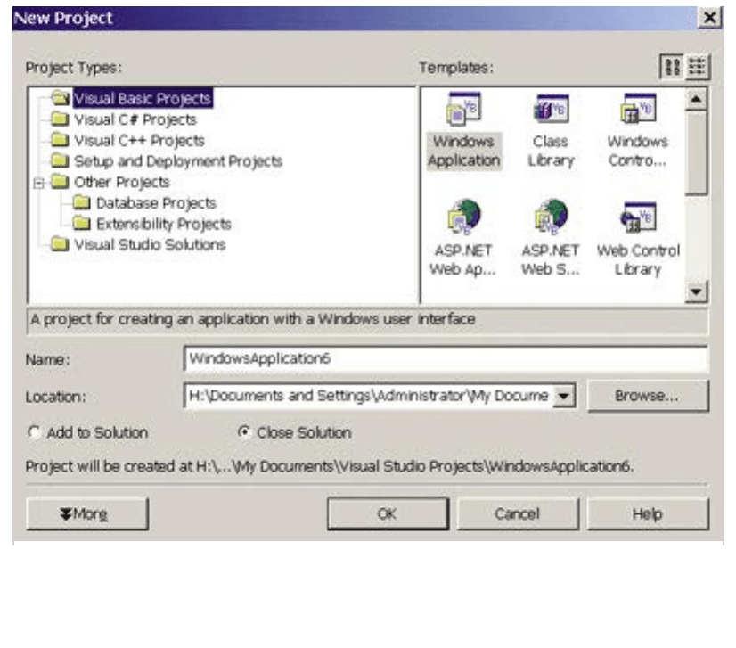This screenshot has height=648, width=736.
Task: Select Other Projects in the tree
Action: (x=122, y=182)
